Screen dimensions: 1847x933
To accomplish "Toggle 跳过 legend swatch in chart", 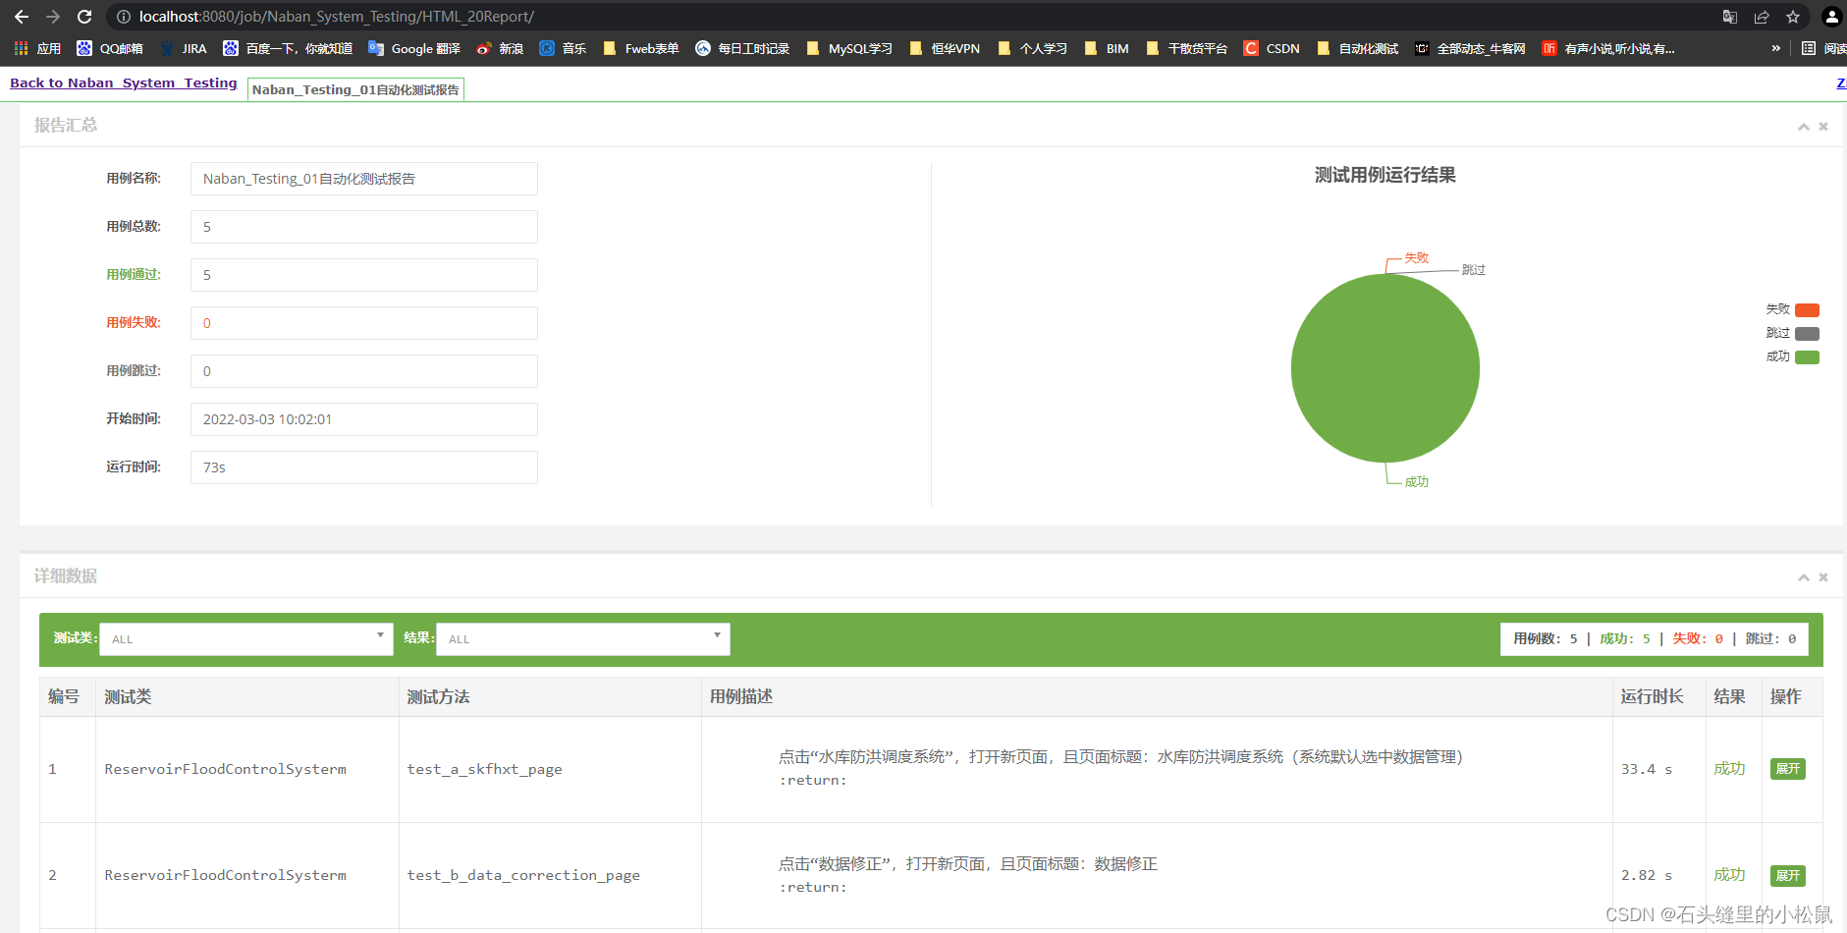I will click(x=1807, y=334).
